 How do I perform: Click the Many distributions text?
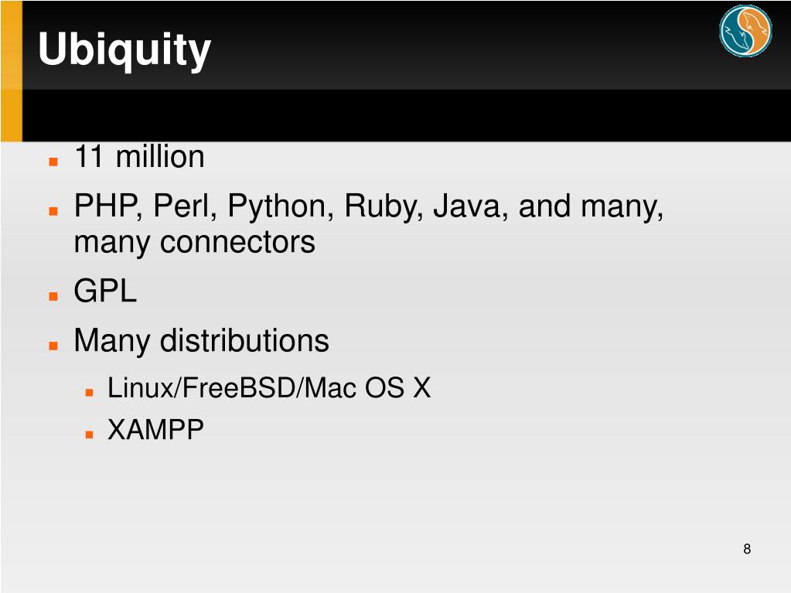pyautogui.click(x=201, y=340)
